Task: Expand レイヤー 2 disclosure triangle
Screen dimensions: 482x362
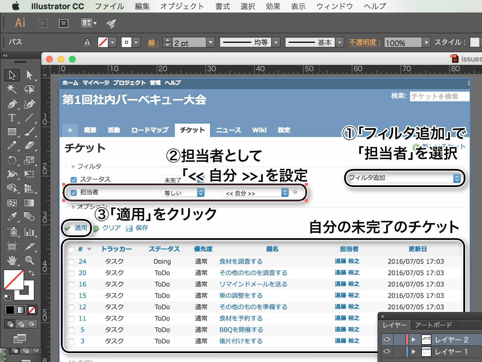Action: pyautogui.click(x=413, y=340)
